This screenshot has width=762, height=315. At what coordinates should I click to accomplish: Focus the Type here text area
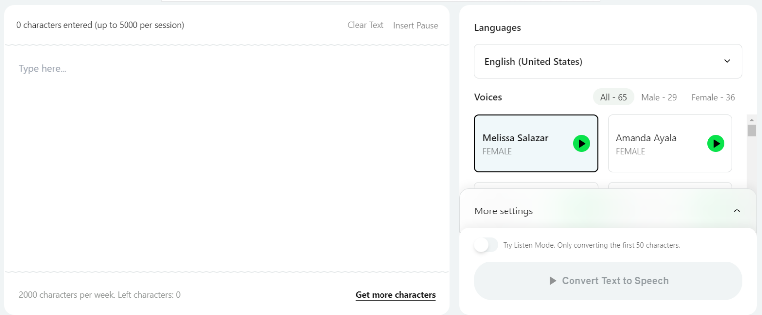pos(227,158)
